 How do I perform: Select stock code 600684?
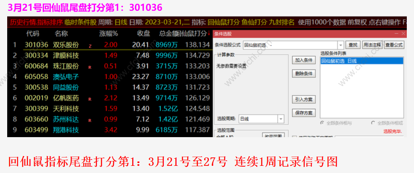click(x=36, y=66)
